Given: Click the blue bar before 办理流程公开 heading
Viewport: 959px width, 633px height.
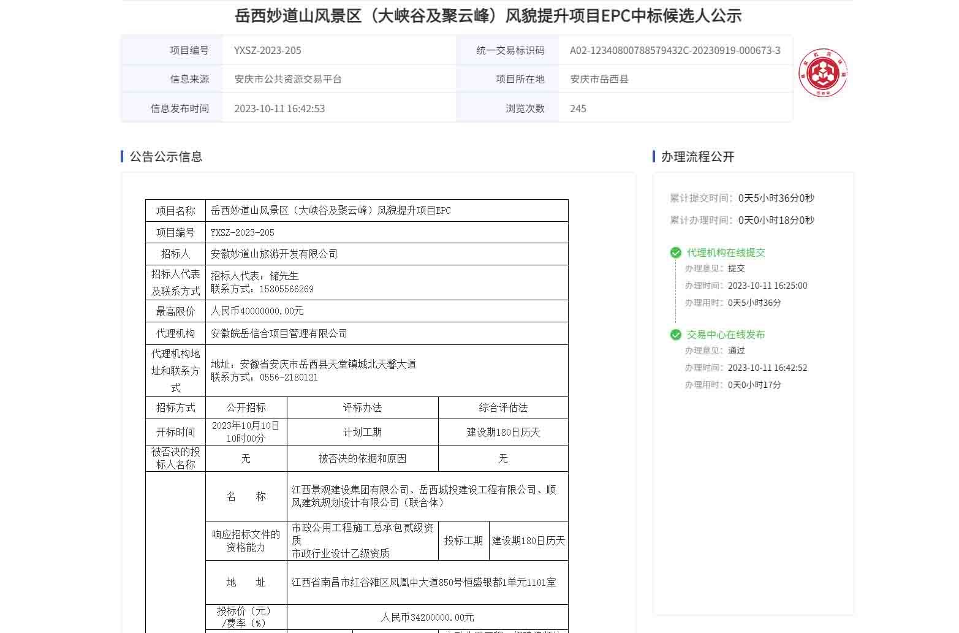Looking at the screenshot, I should coord(654,156).
